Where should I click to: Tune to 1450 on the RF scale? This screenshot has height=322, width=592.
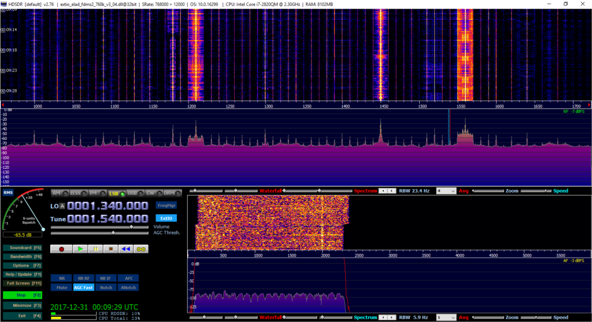[384, 106]
